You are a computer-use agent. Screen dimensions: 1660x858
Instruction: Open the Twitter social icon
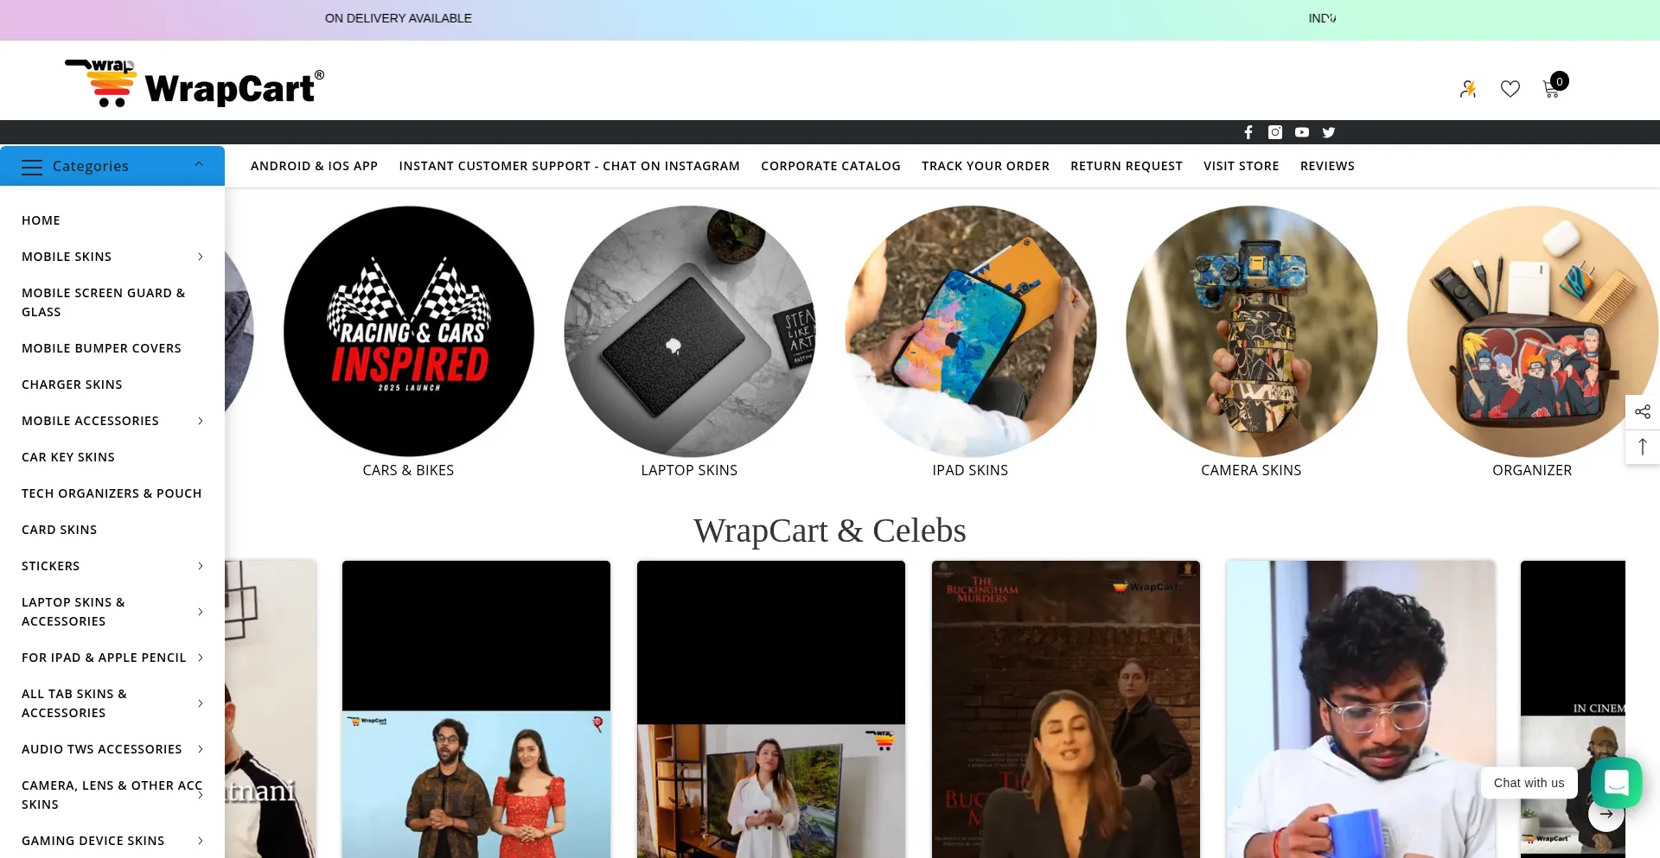coord(1329,131)
